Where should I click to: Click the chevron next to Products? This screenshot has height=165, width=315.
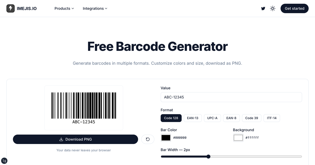tap(72, 8)
